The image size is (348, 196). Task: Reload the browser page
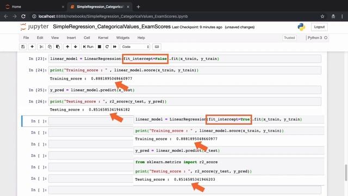[23, 16]
